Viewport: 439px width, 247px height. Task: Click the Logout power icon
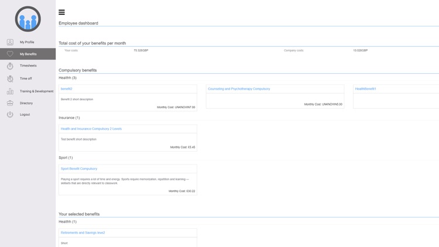pos(10,115)
